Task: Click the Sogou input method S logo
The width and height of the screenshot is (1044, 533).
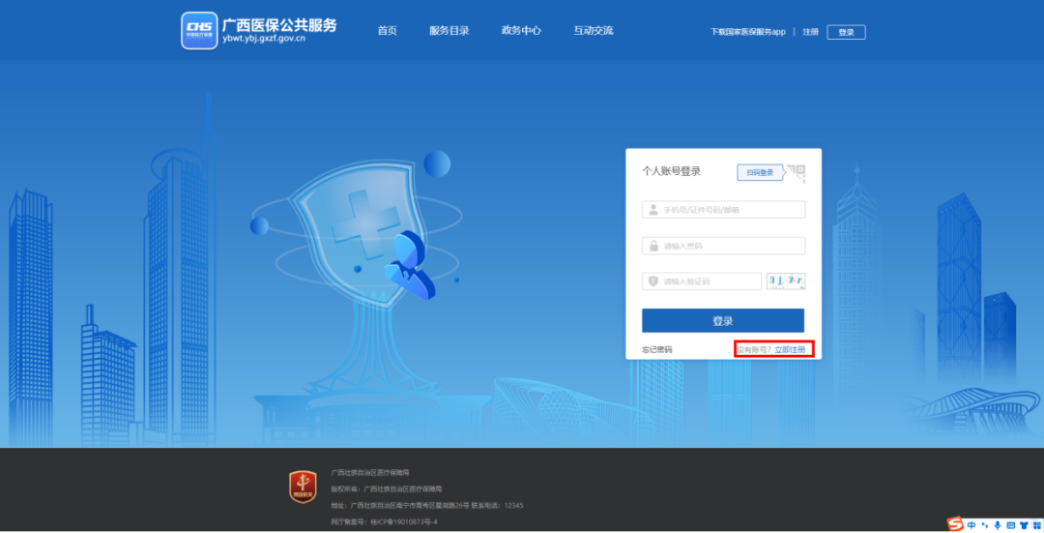Action: (955, 524)
